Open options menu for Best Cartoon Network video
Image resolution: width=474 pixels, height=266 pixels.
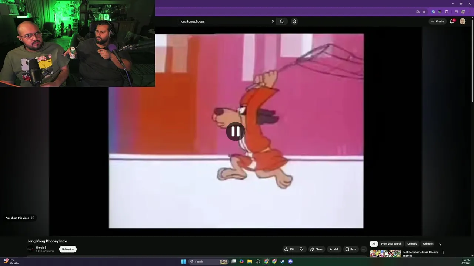443,252
